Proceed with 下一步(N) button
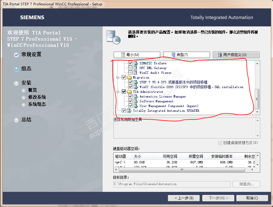This screenshot has height=207, width=273. (218, 198)
